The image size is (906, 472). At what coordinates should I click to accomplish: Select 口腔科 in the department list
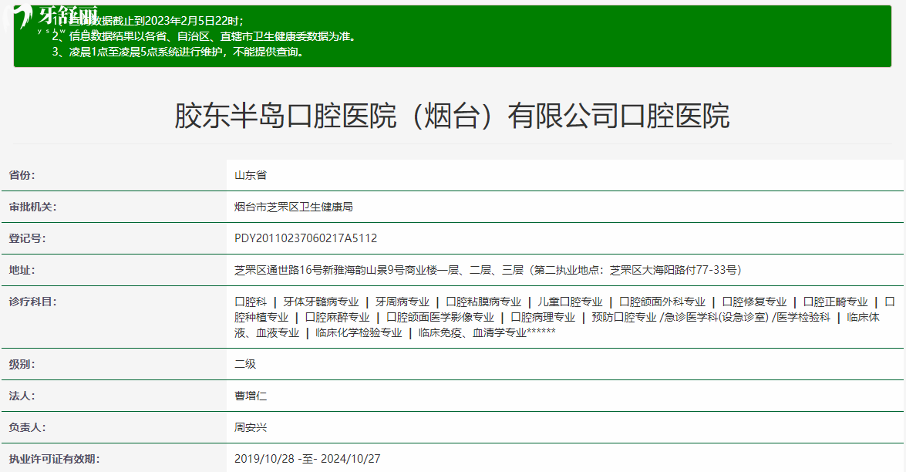pyautogui.click(x=250, y=302)
